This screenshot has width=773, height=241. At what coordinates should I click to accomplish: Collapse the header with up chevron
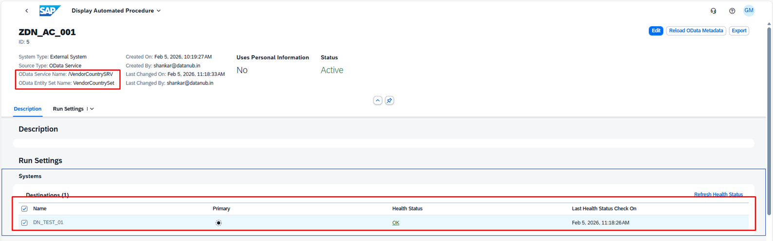click(378, 100)
